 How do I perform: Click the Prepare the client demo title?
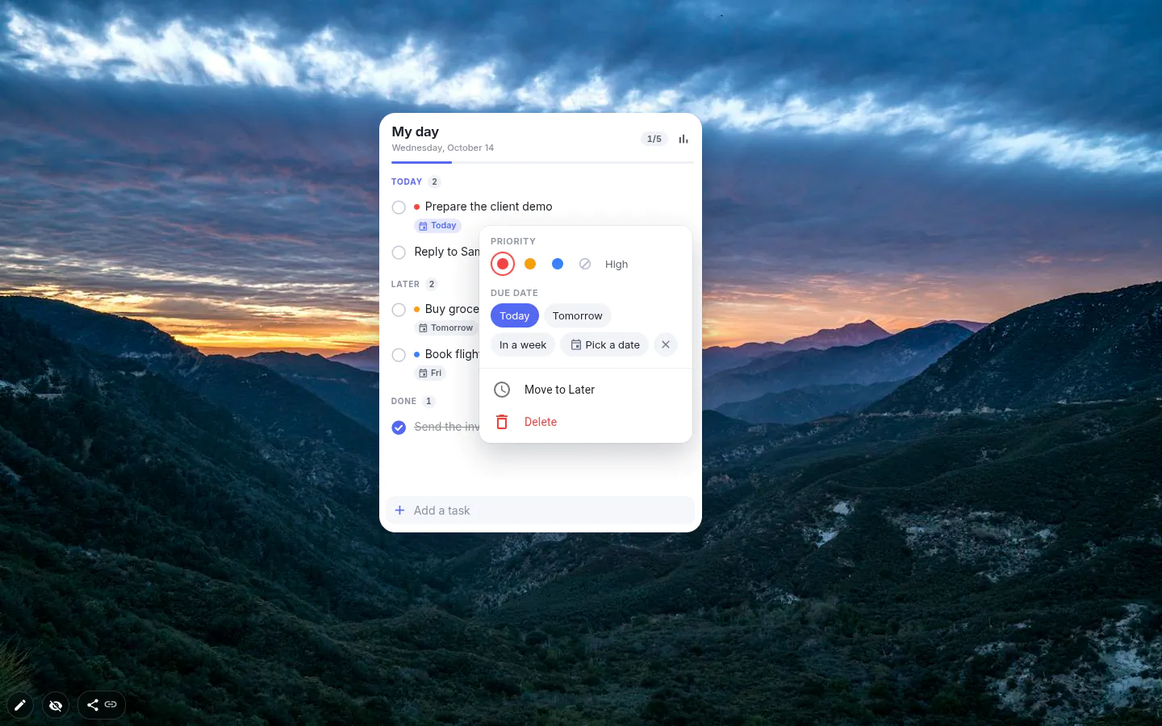(488, 207)
